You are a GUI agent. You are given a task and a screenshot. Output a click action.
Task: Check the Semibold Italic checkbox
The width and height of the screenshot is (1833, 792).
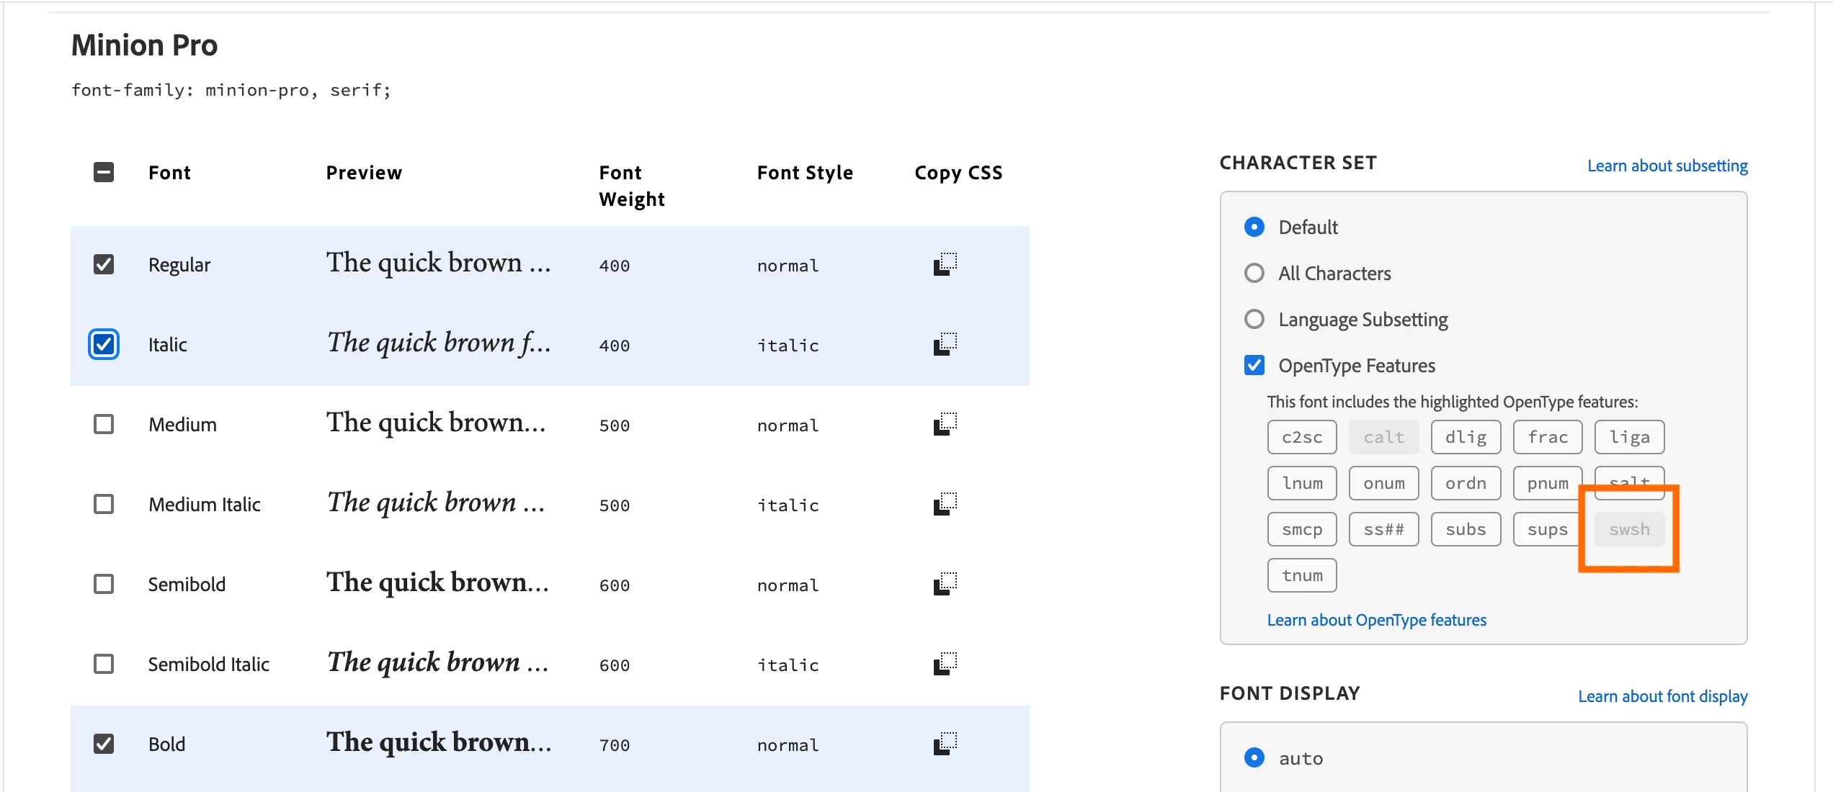[x=104, y=664]
